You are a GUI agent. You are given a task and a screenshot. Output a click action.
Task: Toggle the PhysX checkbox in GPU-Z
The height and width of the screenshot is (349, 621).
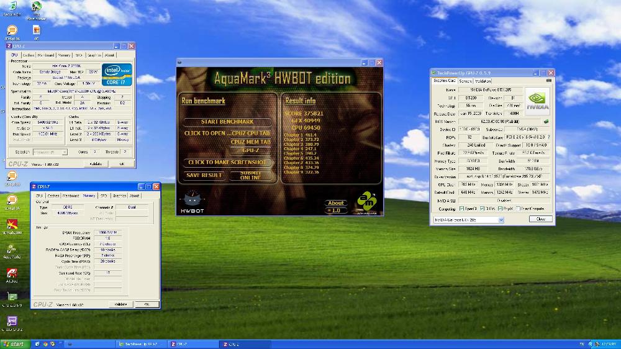coord(500,209)
